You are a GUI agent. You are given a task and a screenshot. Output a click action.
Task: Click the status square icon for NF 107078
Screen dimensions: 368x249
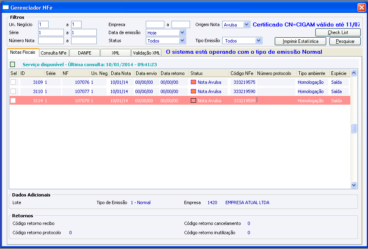(x=193, y=101)
